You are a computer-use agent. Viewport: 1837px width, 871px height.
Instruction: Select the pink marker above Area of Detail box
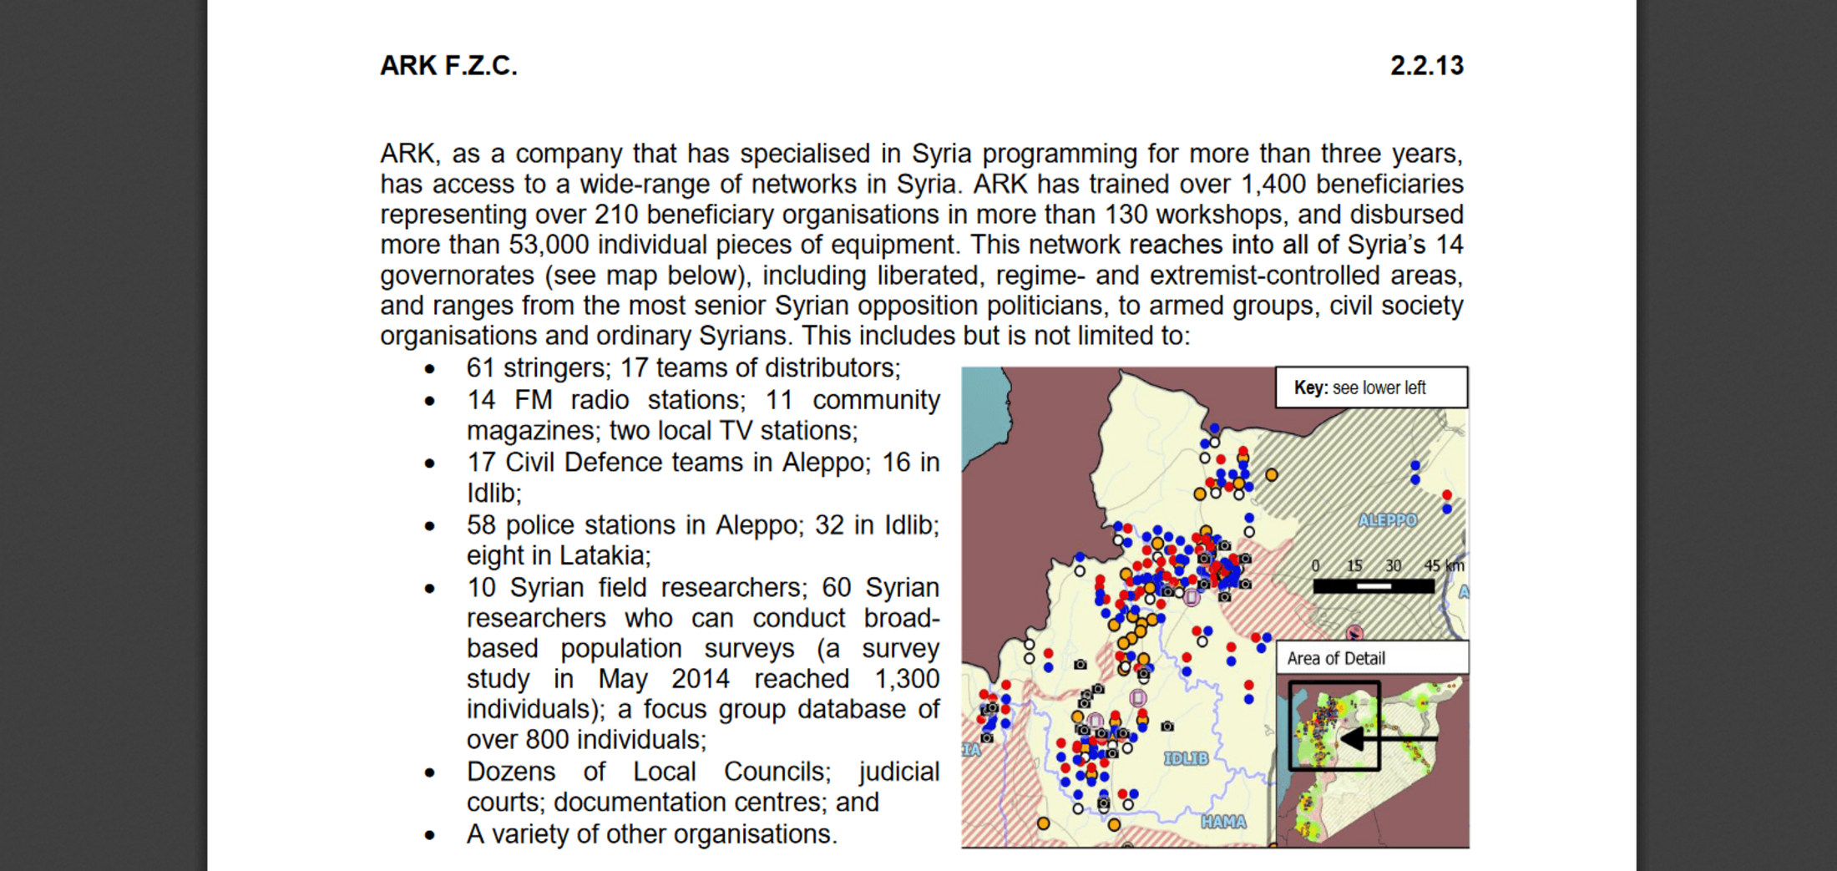(x=1354, y=633)
